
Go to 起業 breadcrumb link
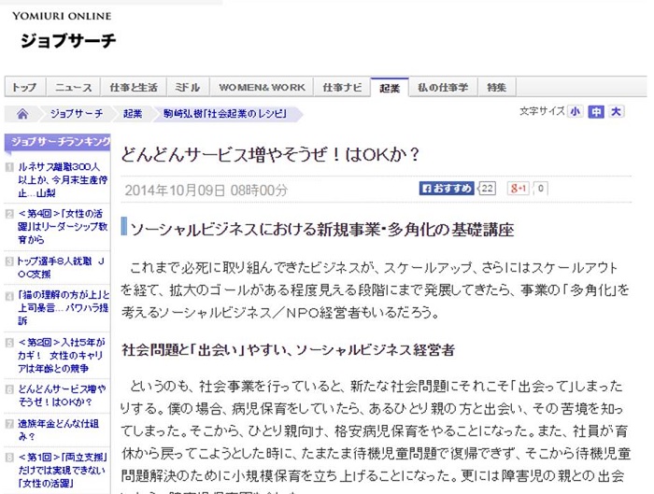pos(133,114)
